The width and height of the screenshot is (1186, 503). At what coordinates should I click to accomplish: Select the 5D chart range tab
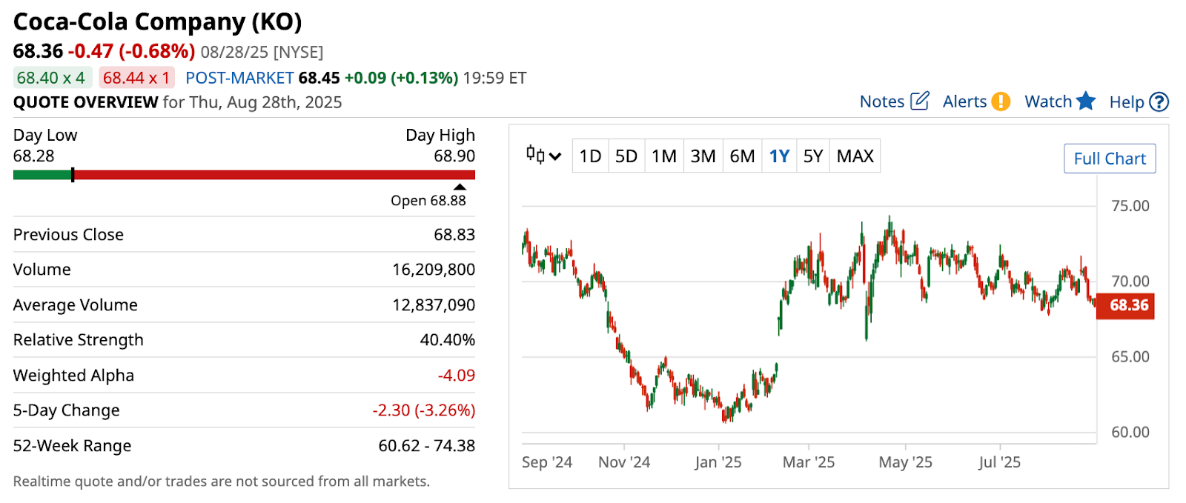(x=626, y=156)
